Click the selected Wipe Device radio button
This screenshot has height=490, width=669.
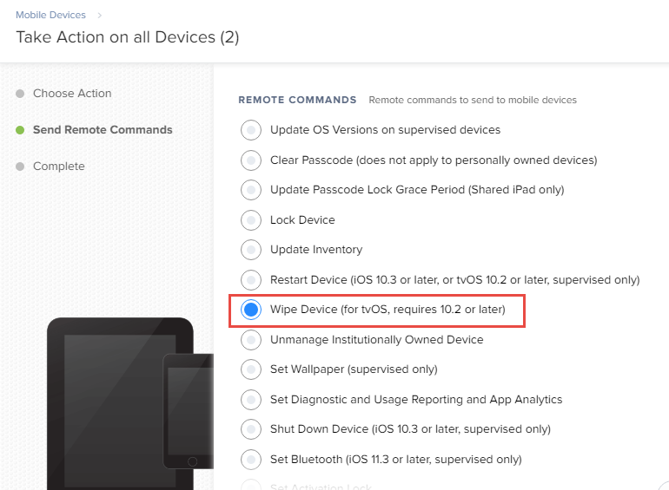click(x=251, y=310)
